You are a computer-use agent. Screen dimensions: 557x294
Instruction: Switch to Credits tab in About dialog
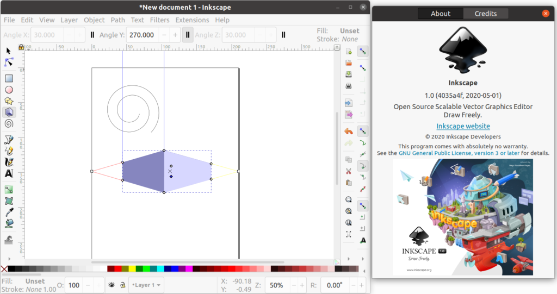[x=486, y=14]
